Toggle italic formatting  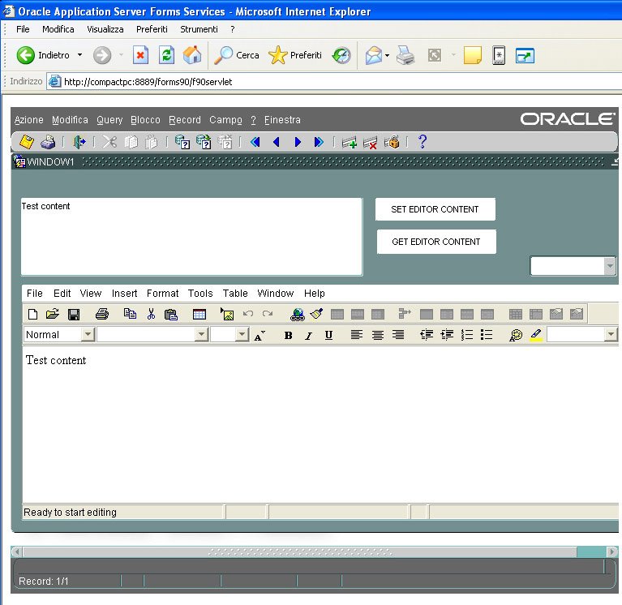point(308,336)
